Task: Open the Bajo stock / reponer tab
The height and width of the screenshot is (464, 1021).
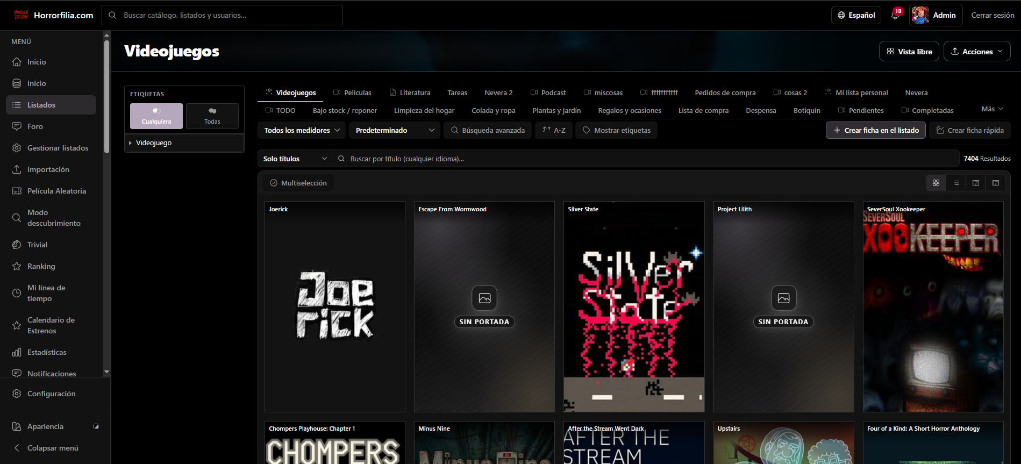Action: 345,110
